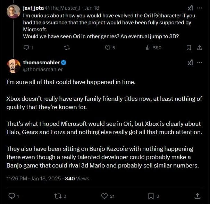Visit the @thomasmahler handle link
Image resolution: width=210 pixels, height=204 pixels.
click(x=43, y=69)
